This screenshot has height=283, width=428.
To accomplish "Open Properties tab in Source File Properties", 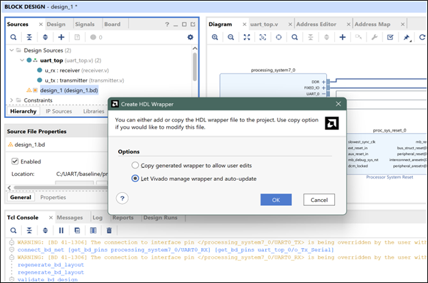I will (x=53, y=198).
